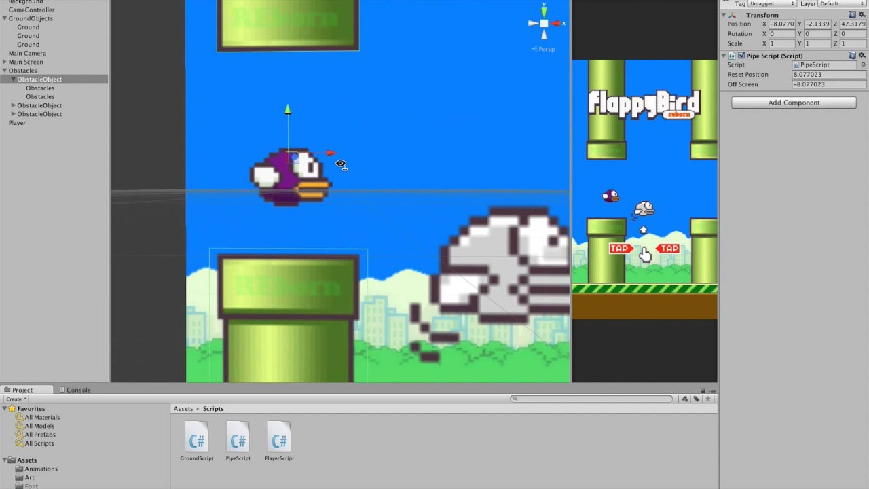This screenshot has height=489, width=869.
Task: Click the Search by Type icon
Action: [685, 399]
